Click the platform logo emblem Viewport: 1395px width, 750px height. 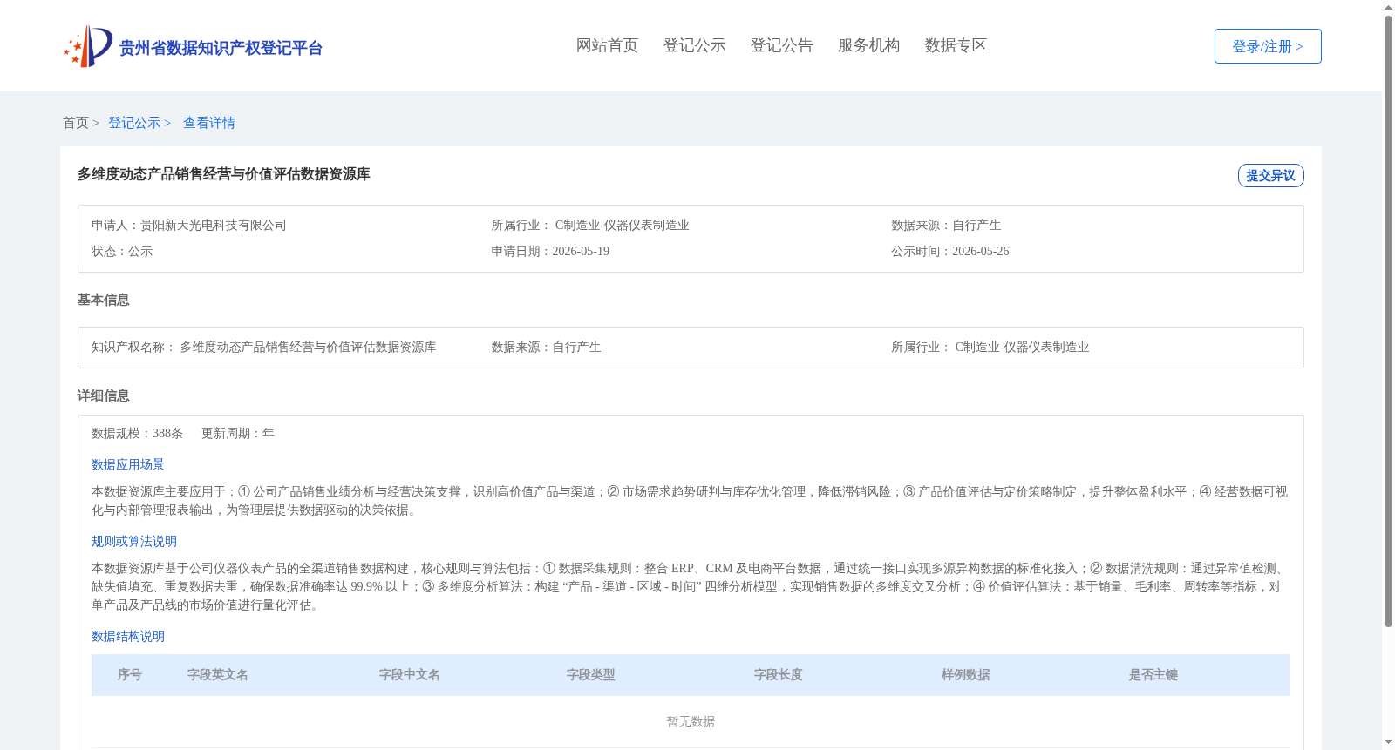tap(87, 46)
